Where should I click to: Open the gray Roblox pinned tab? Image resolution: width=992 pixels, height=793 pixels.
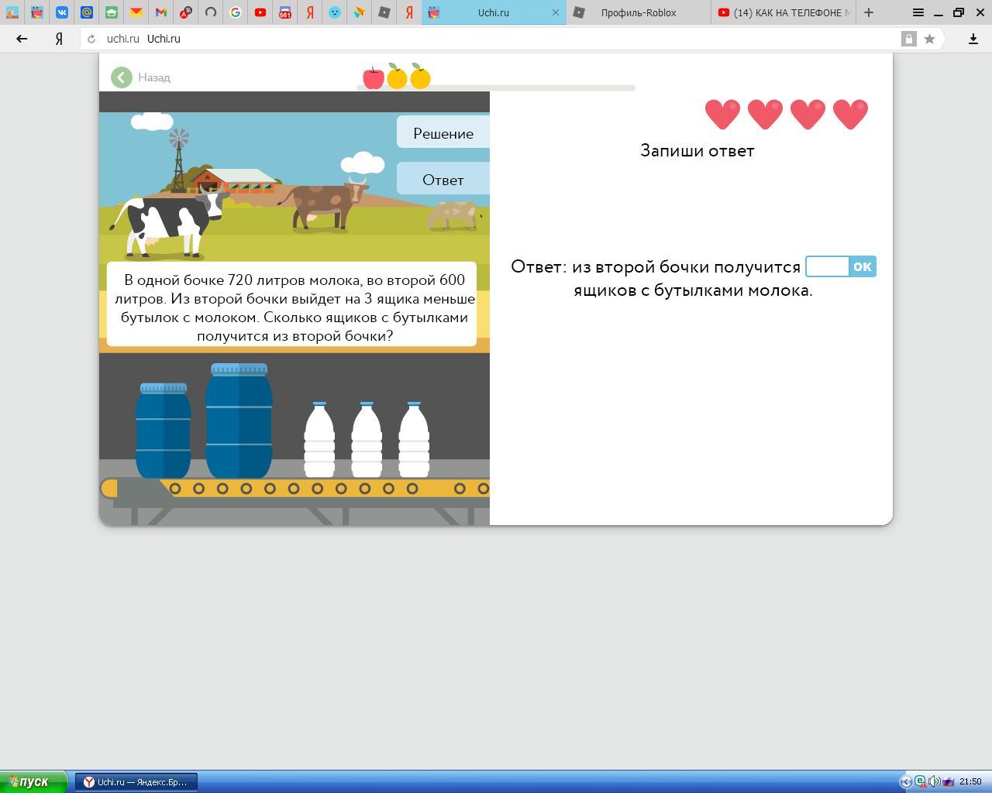tap(384, 12)
